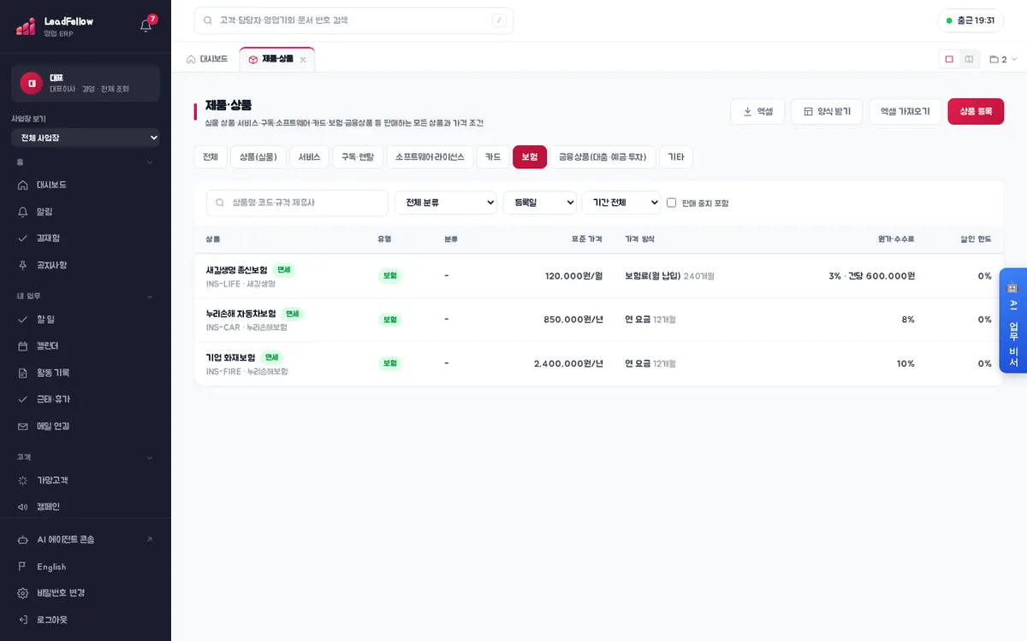Screen dimensions: 1027x641
Task: Click the 양식 받기 button
Action: pyautogui.click(x=827, y=111)
